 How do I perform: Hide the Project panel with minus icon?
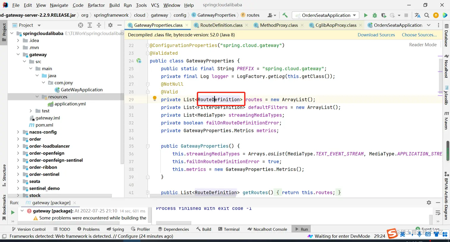pos(119,25)
